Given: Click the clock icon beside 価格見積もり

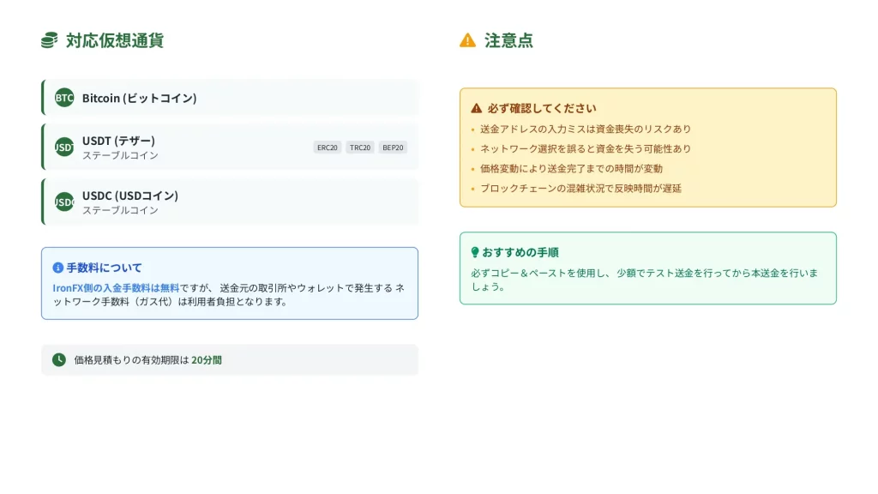Looking at the screenshot, I should point(59,360).
